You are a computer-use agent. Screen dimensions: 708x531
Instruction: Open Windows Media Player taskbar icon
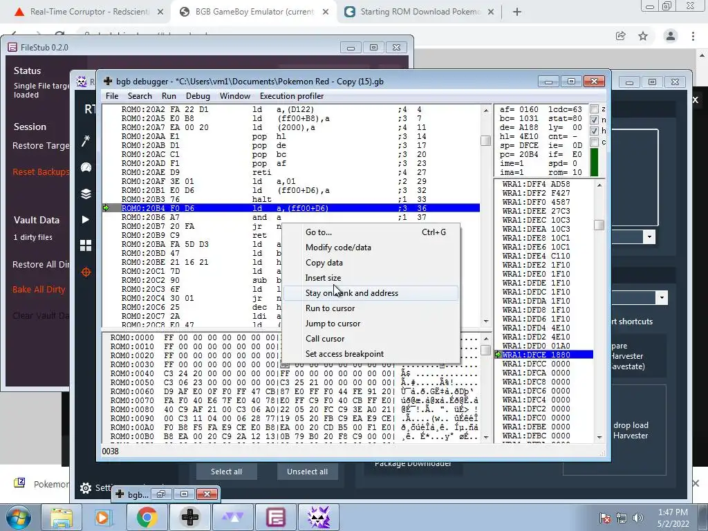(102, 517)
